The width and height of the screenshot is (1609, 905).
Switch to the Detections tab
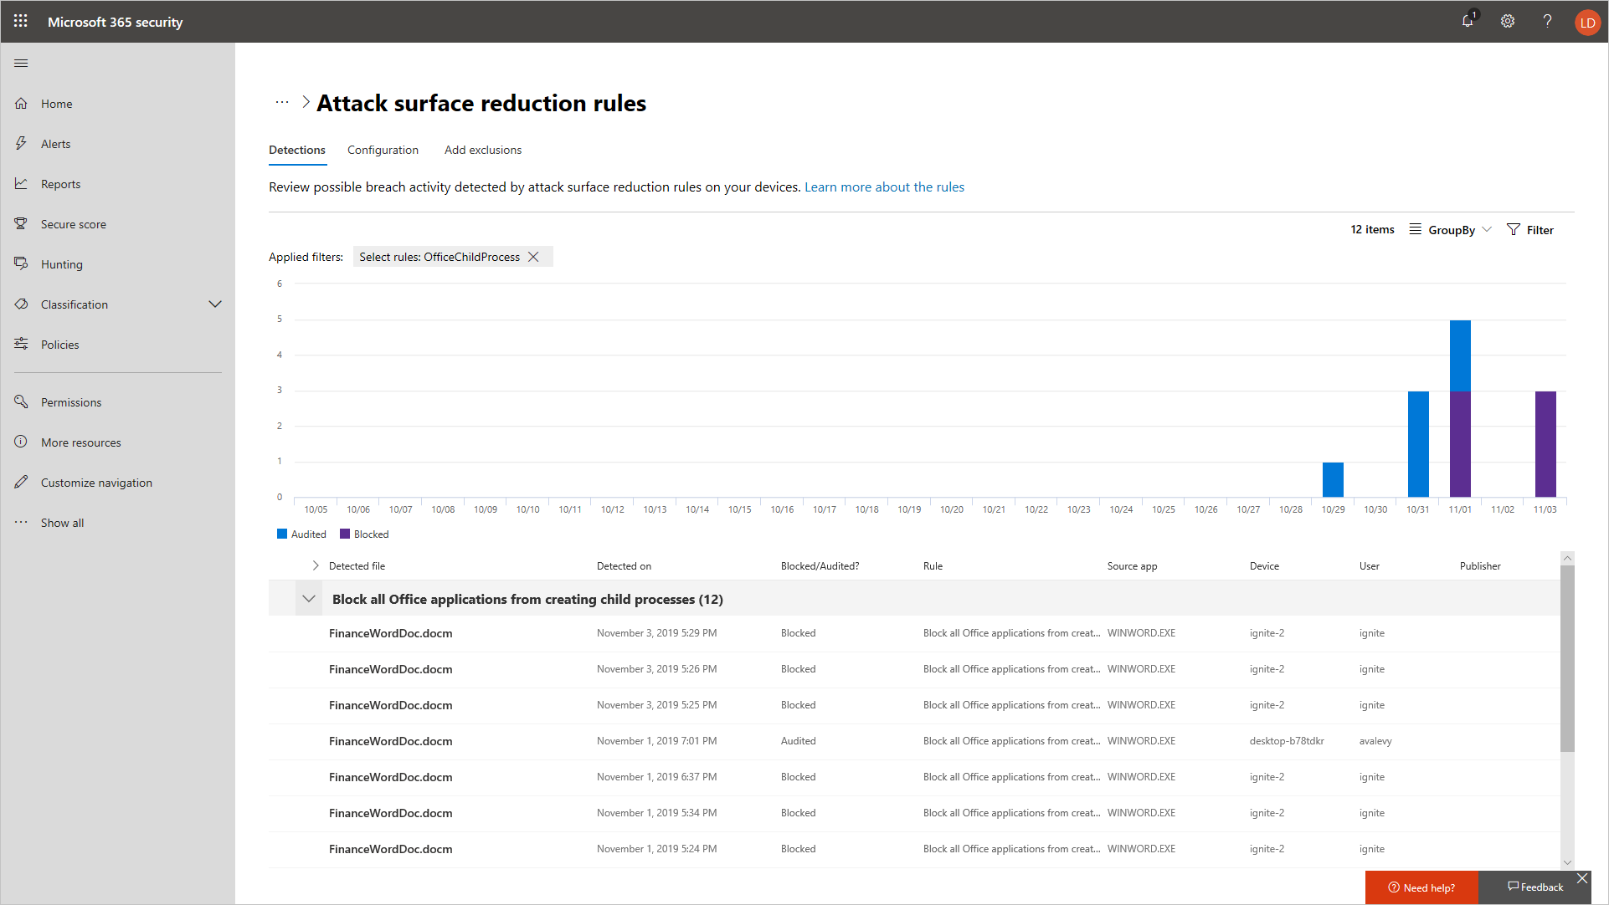[x=297, y=150]
